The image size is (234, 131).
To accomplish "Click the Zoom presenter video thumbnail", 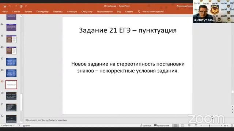I will [x=214, y=11].
